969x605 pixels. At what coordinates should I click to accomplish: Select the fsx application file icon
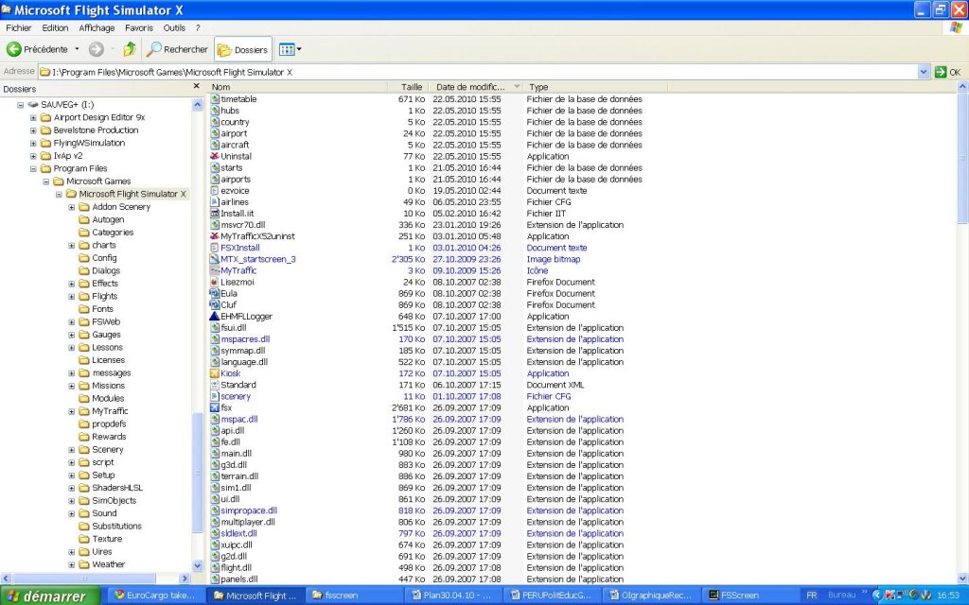(215, 408)
